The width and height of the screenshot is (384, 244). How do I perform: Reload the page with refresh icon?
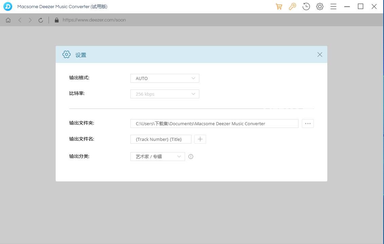[41, 20]
